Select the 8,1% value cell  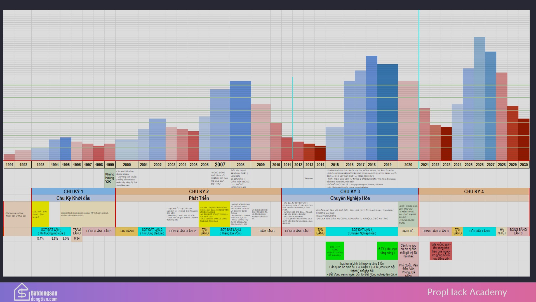pyautogui.click(x=40, y=239)
